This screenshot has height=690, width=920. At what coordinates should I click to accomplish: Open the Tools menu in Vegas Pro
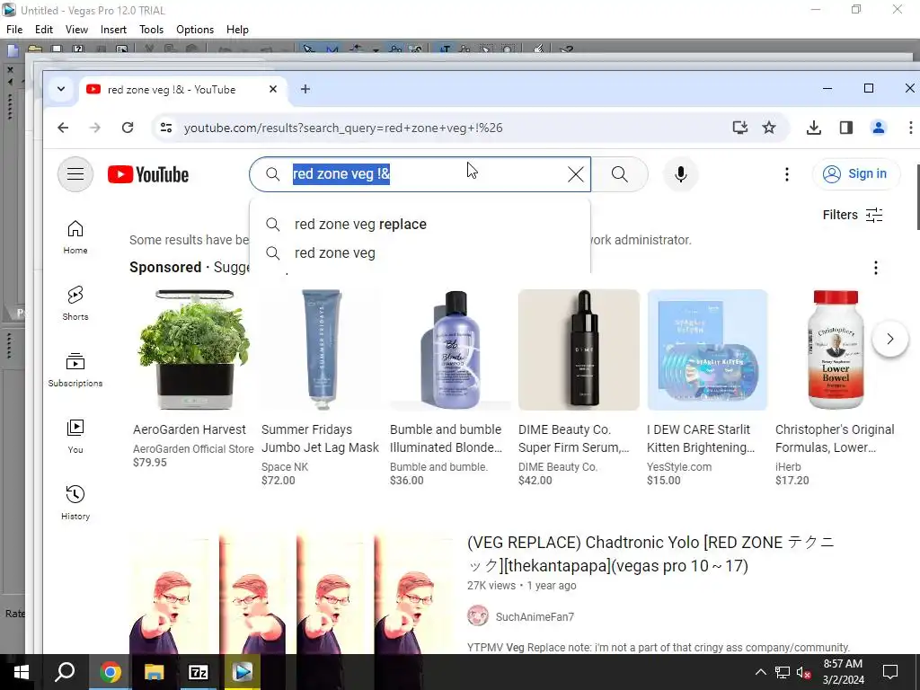tap(151, 30)
